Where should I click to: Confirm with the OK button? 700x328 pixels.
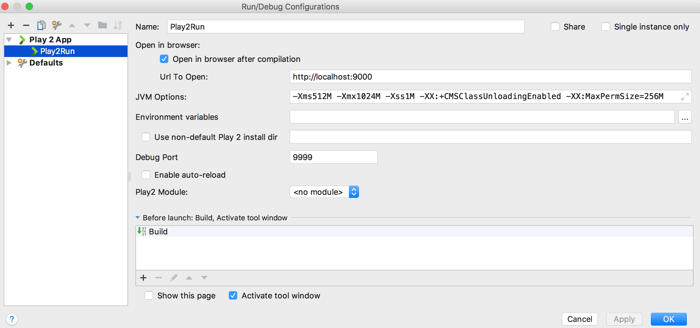point(669,319)
